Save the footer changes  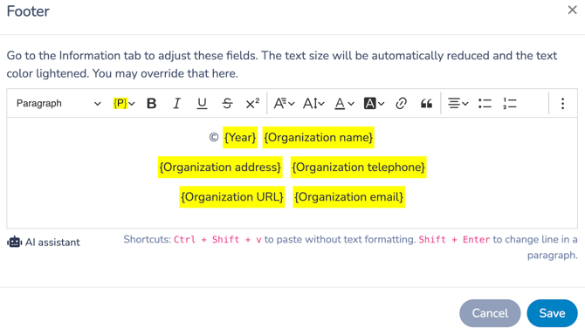pyautogui.click(x=552, y=313)
